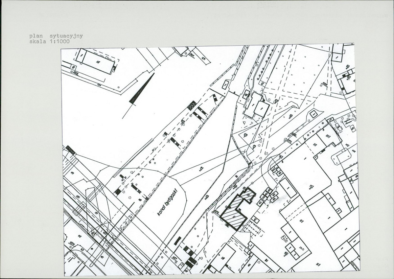This screenshot has height=279, width=394.
Task: Click the solid black square beside the canal
Action: (117, 191)
